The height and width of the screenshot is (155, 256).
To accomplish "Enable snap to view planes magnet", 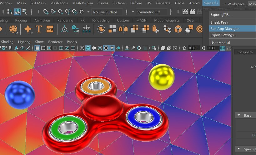I will coord(75,12).
